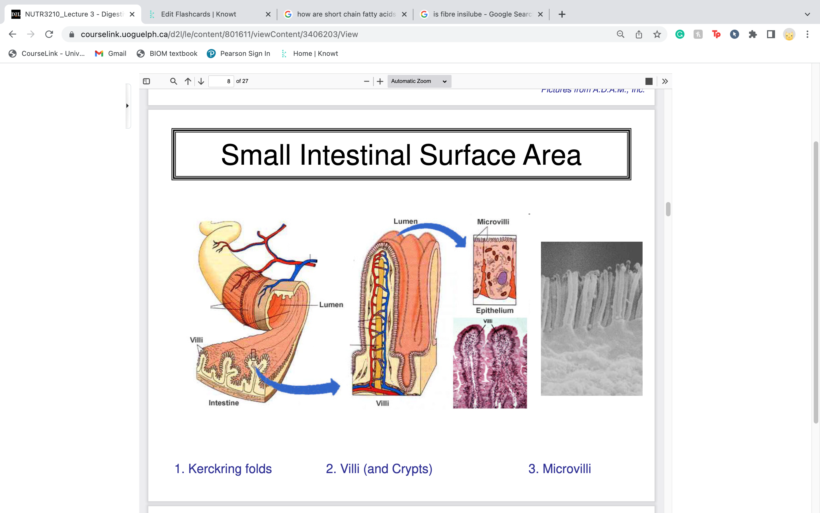Image resolution: width=820 pixels, height=513 pixels.
Task: Toggle the PDF presentation mode square icon
Action: (x=649, y=81)
